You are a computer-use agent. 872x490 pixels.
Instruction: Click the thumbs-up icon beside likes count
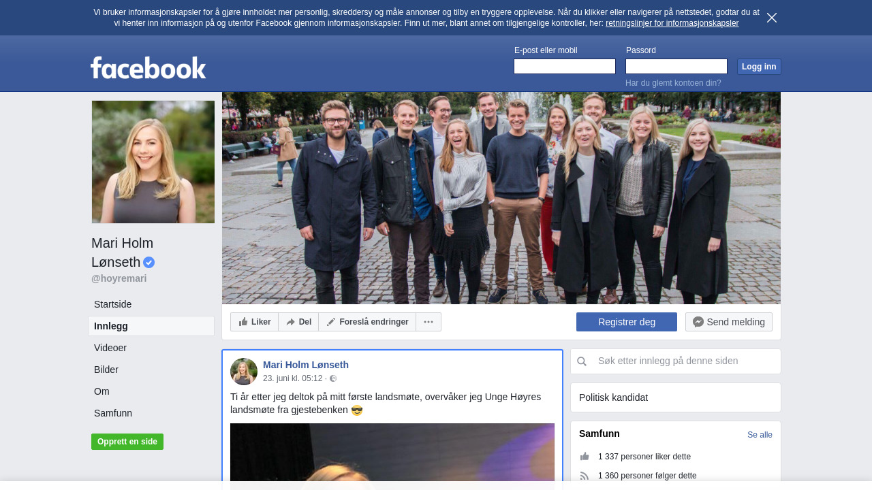585,457
